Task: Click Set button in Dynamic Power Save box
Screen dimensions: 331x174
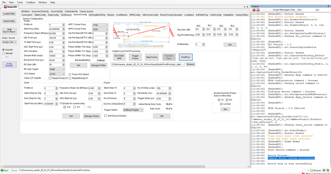Action: tap(225, 109)
